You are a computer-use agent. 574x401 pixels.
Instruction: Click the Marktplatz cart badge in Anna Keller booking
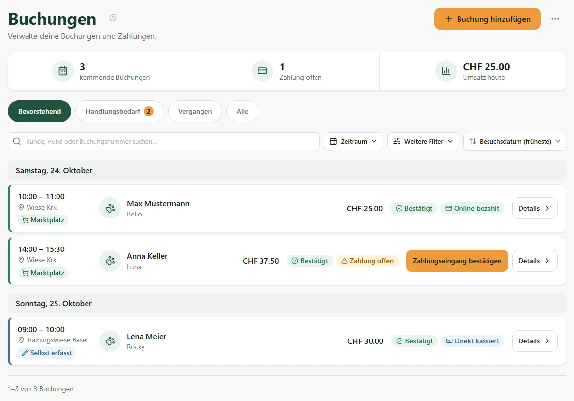tap(43, 273)
